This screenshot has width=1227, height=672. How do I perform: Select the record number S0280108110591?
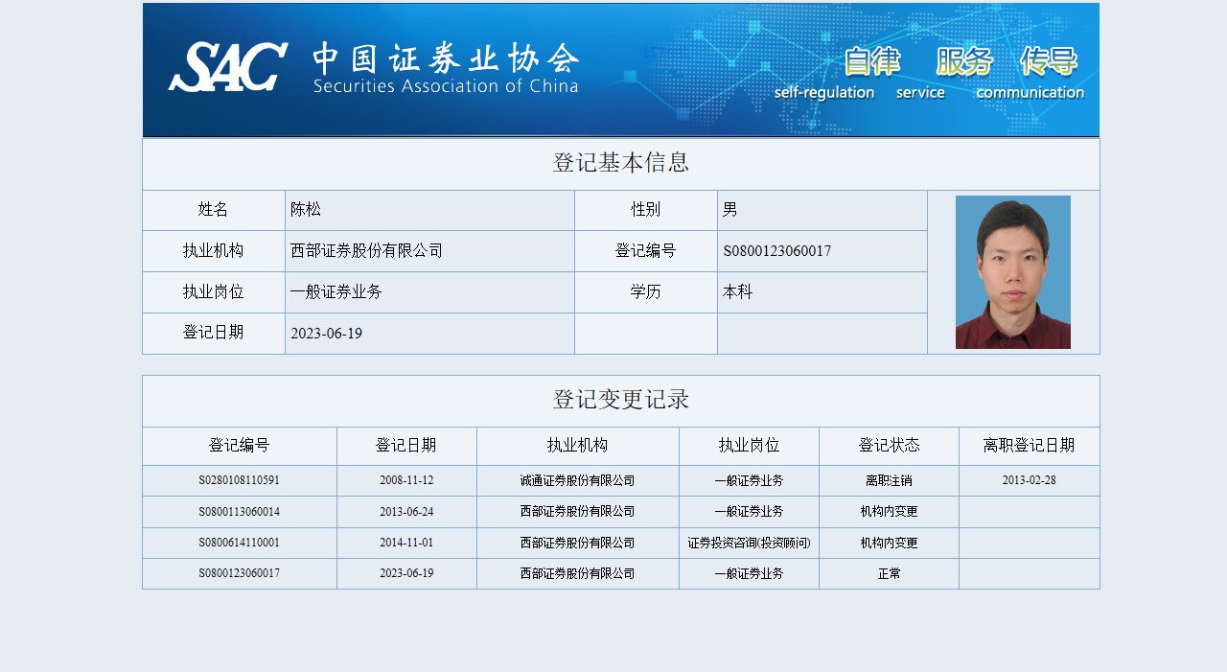240,480
